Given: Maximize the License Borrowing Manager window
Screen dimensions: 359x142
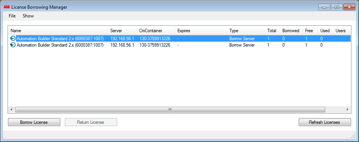Looking at the screenshot, I should point(337,7).
